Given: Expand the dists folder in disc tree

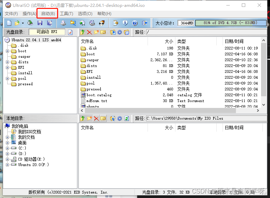Looking at the screenshot, I should pos(8,62).
